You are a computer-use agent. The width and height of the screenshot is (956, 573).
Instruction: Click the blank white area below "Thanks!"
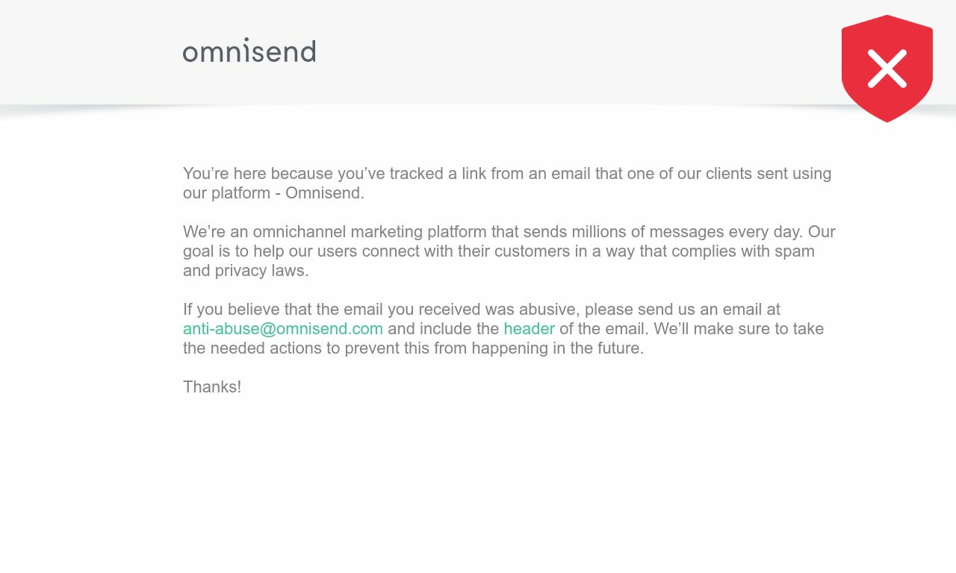(x=478, y=485)
